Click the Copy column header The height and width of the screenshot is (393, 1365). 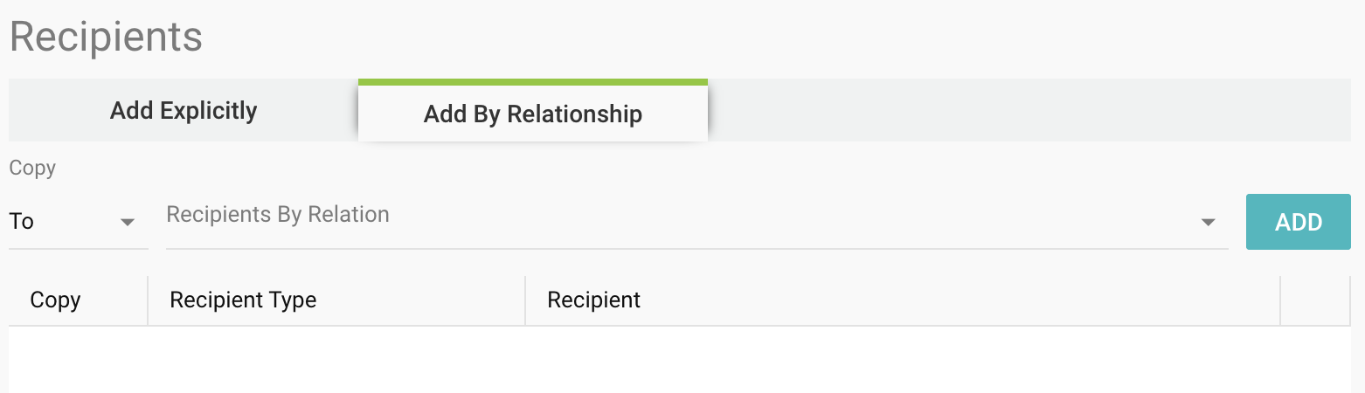[x=55, y=300]
